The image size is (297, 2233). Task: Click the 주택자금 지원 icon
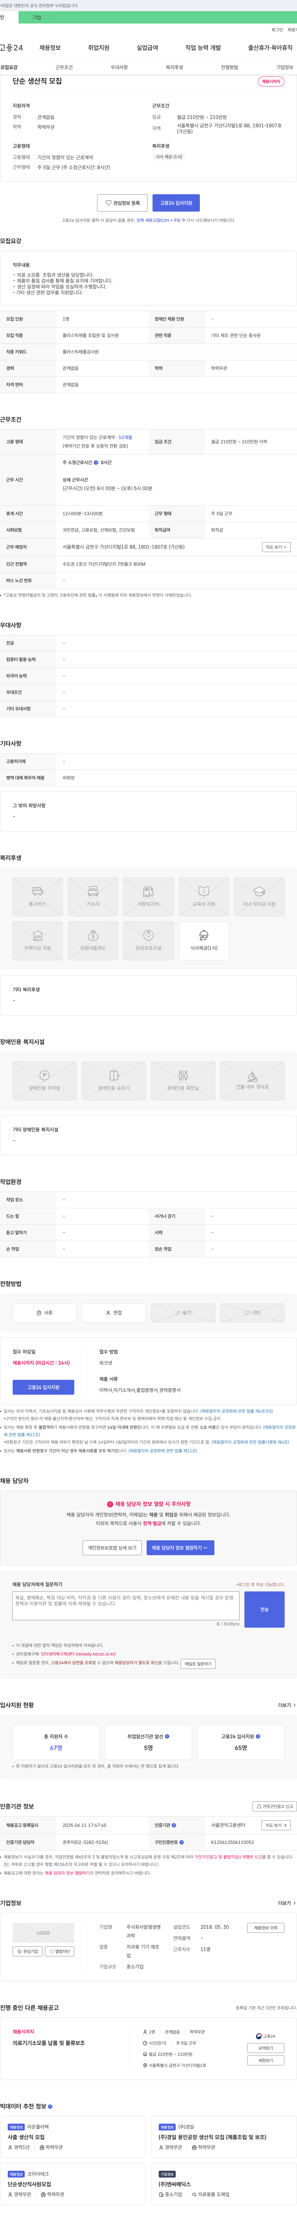pyautogui.click(x=37, y=941)
